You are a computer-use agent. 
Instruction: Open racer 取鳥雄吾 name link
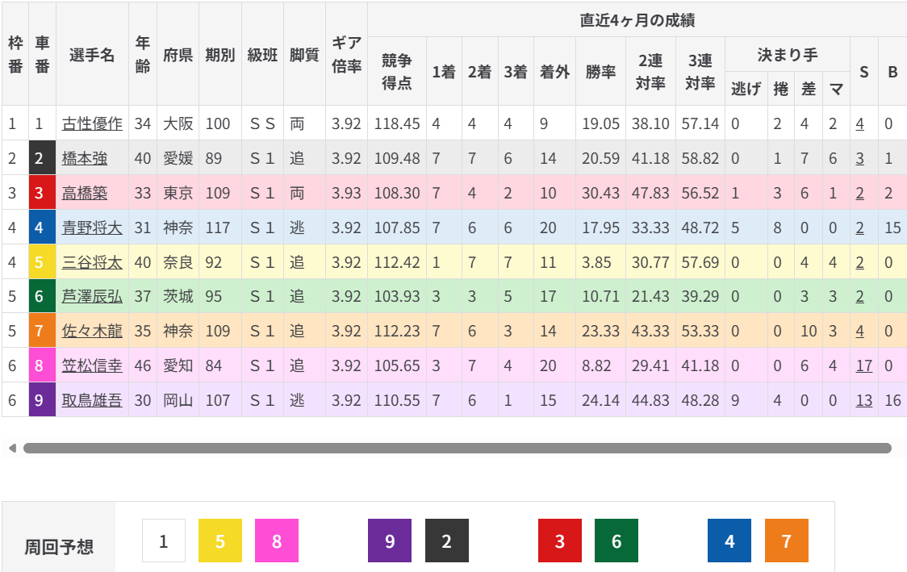(x=92, y=400)
